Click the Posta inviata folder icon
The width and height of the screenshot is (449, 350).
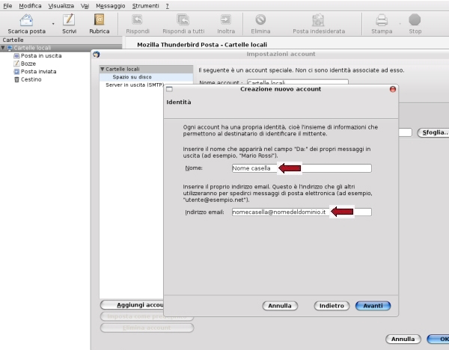[x=16, y=72]
